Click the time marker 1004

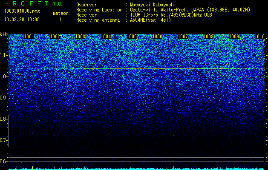click(x=106, y=37)
